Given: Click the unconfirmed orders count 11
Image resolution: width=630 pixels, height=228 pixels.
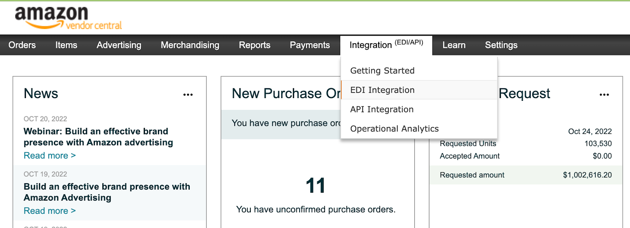Looking at the screenshot, I should 315,186.
